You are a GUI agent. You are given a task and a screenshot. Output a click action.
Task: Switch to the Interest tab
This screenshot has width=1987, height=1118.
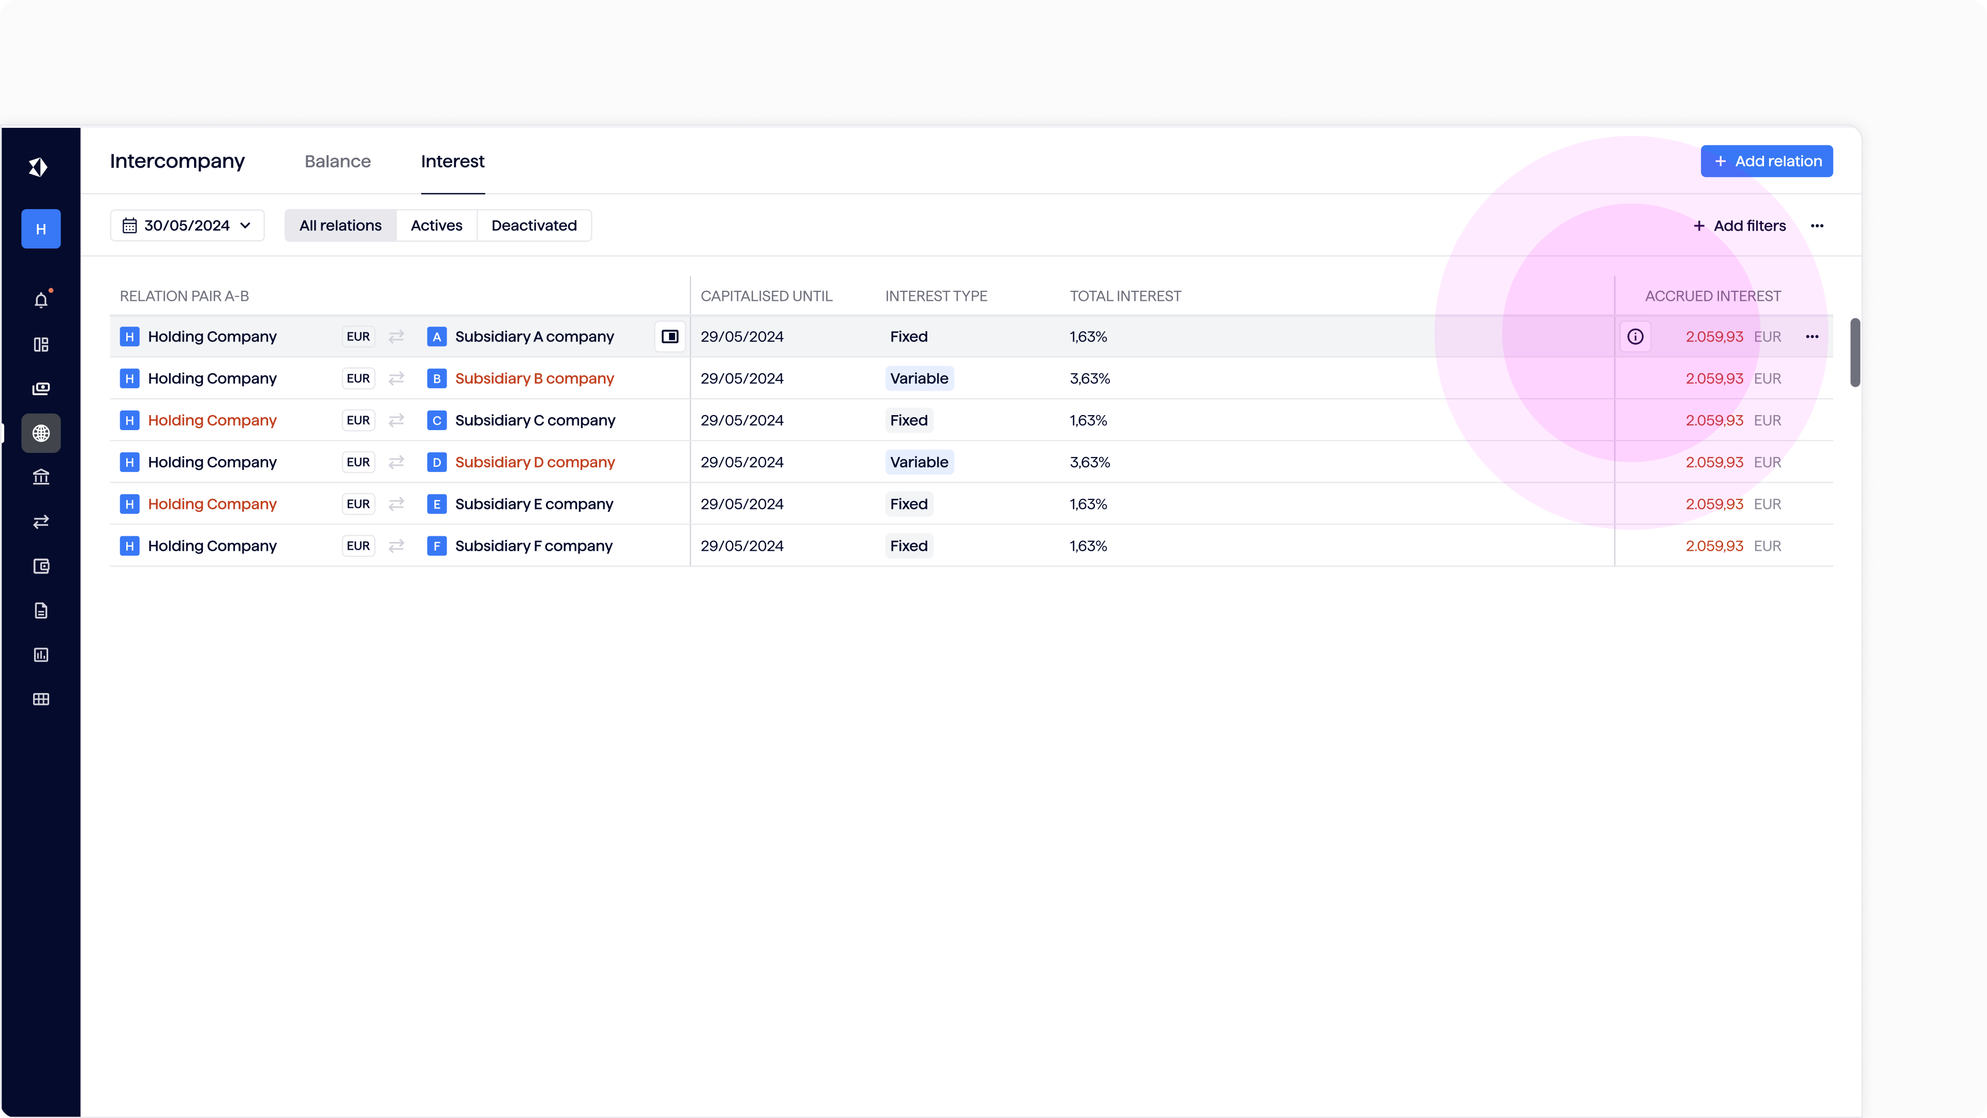pos(453,161)
